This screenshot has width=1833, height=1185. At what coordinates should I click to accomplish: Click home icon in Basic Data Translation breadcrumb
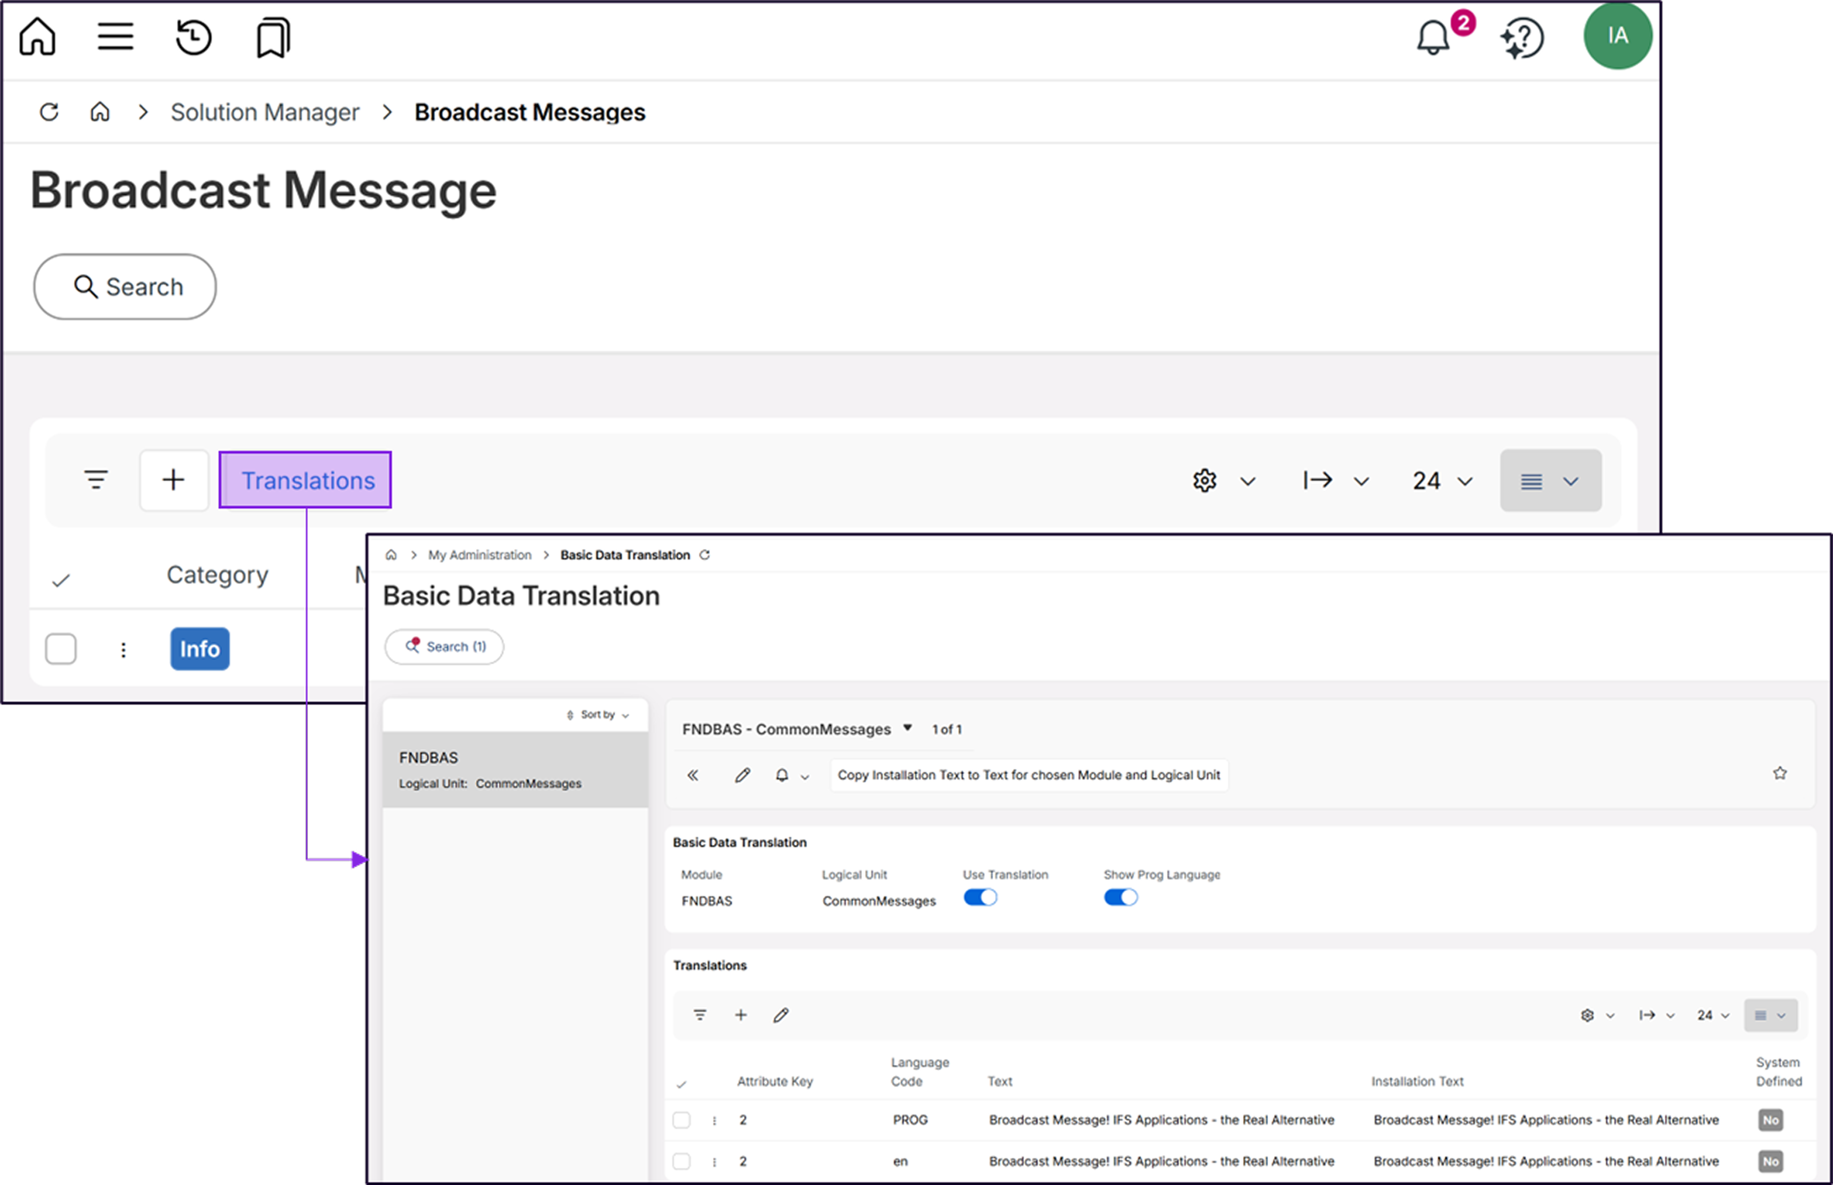(x=391, y=555)
